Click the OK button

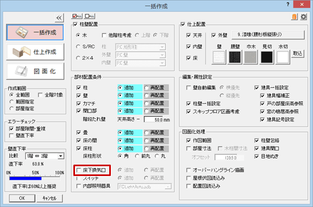pos(22,198)
